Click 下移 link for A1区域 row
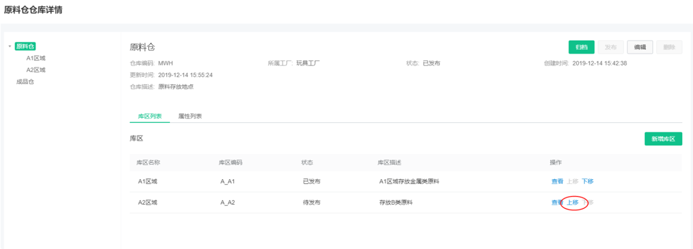The image size is (693, 249). (587, 181)
